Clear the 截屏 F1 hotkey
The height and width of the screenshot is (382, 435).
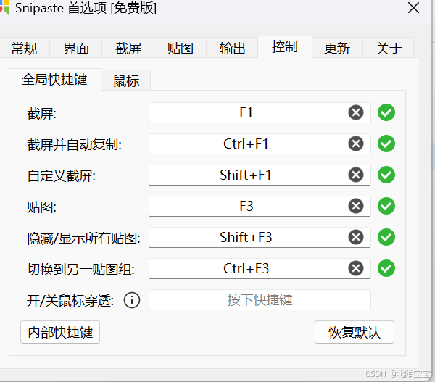pyautogui.click(x=356, y=112)
